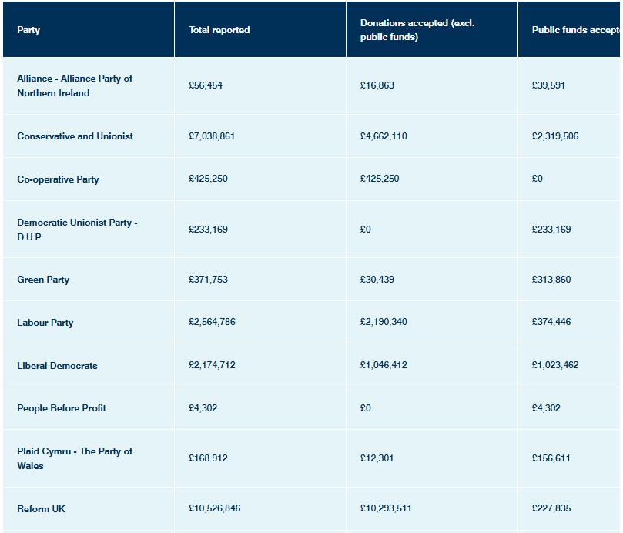
Task: Select Green Party donations value £30,439
Action: tap(377, 280)
